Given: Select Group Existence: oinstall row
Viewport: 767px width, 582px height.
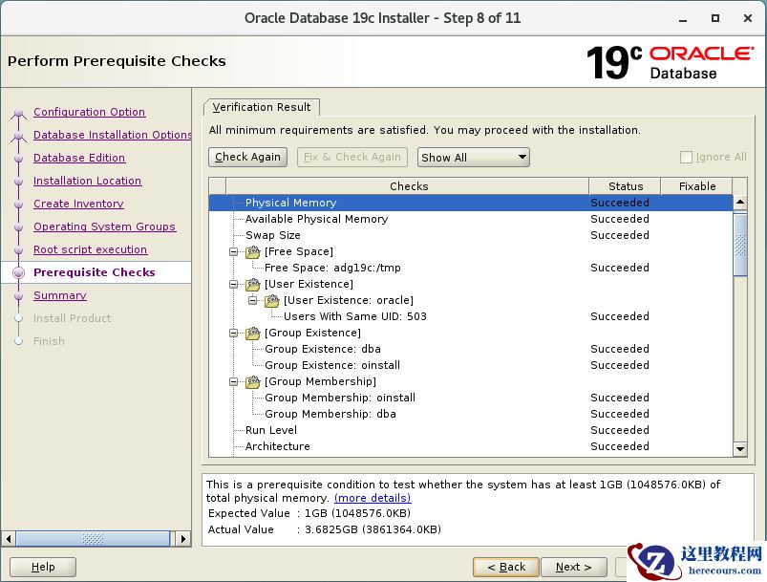Looking at the screenshot, I should 471,365.
